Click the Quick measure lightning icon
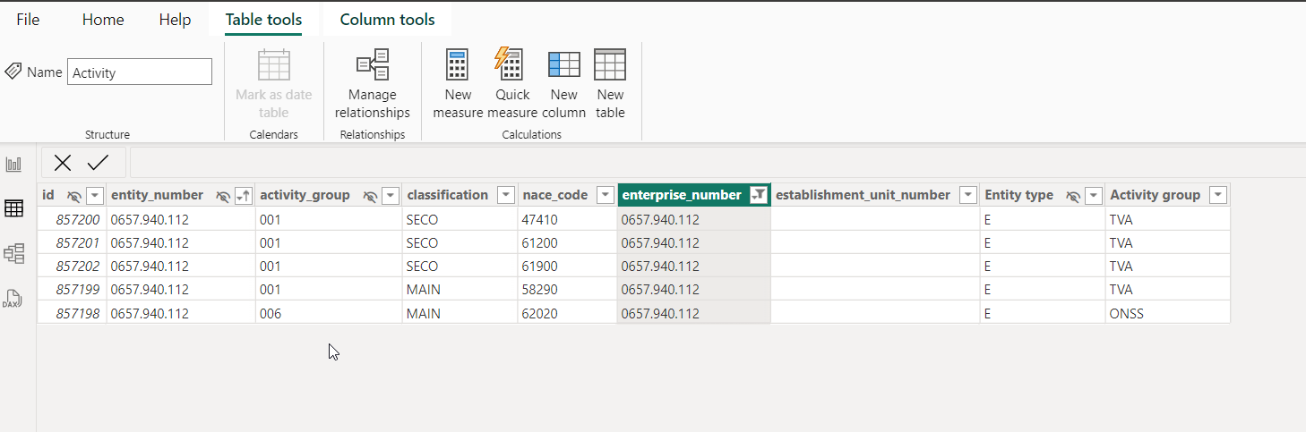The image size is (1306, 432). tap(509, 64)
